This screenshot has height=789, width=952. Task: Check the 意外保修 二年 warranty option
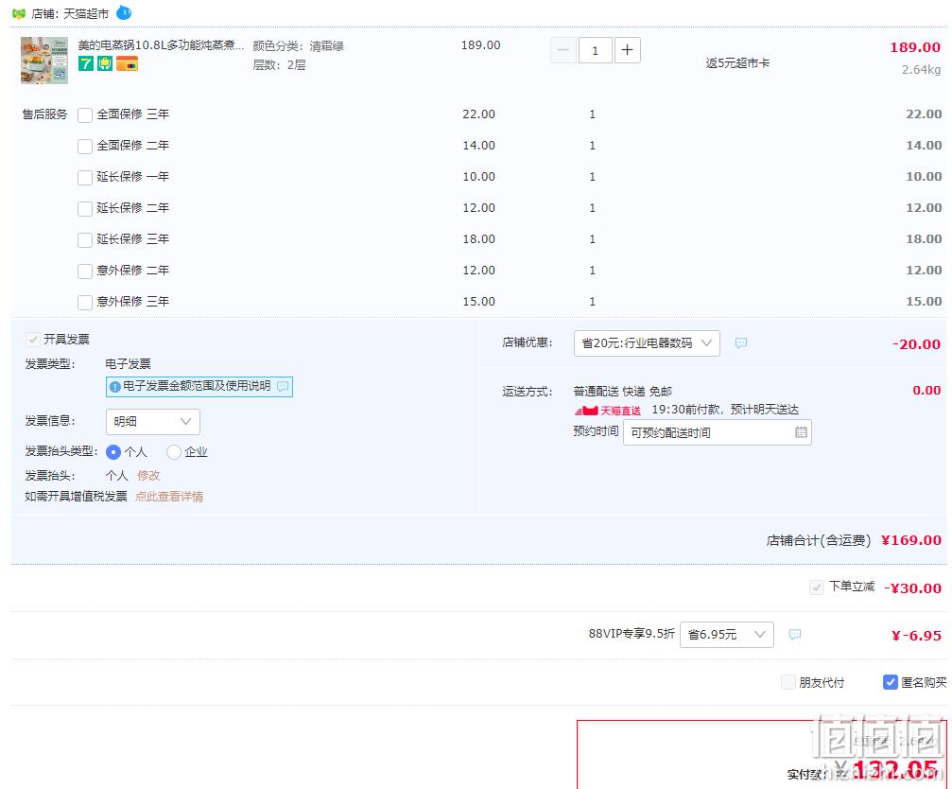point(85,271)
